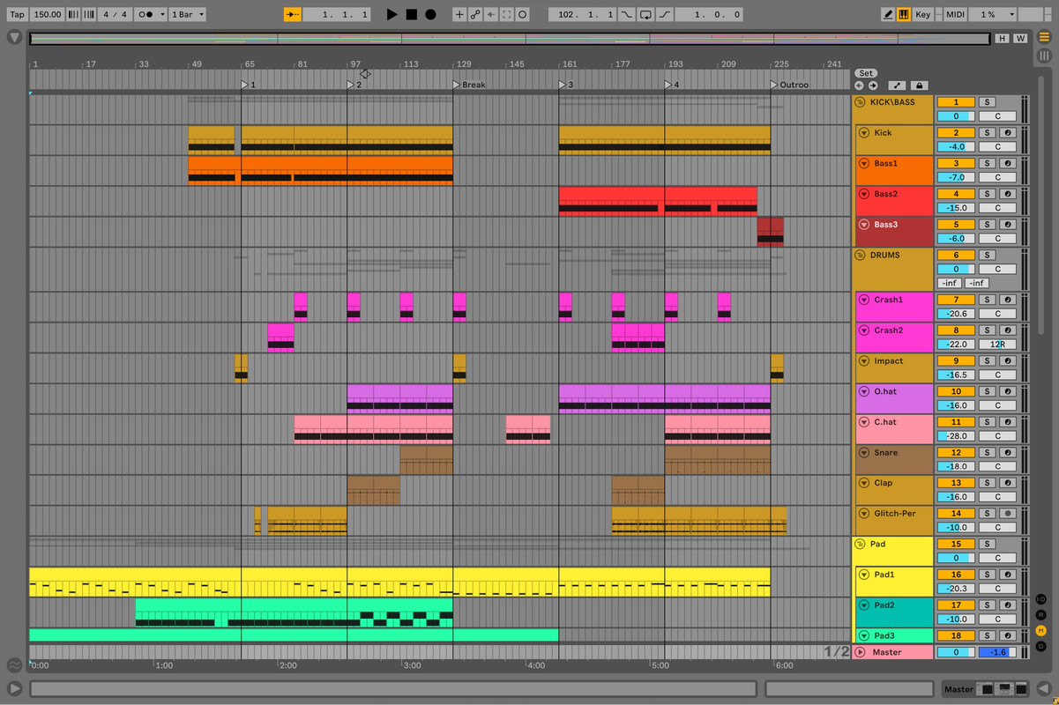Viewport: 1059px width, 705px height.
Task: Click the Master volume slider
Action: (x=956, y=652)
